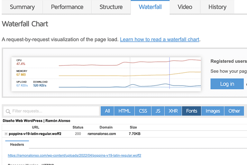Viewport: 247px width, 165px height.
Task: Select the 200 status cell
Action: (x=78, y=134)
